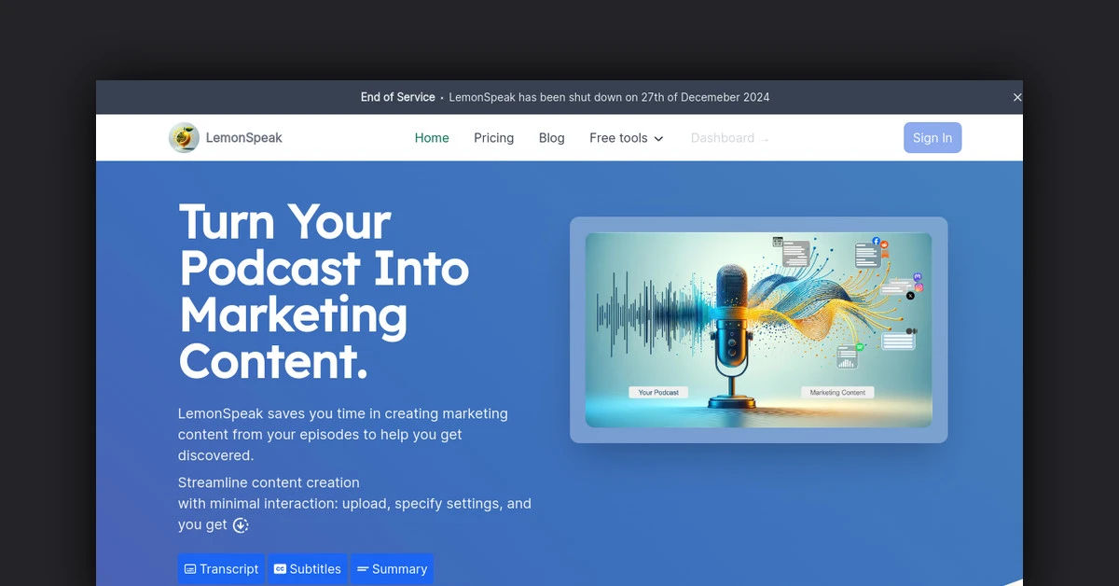This screenshot has height=586, width=1119.
Task: Select the Transcript button
Action: tap(221, 569)
